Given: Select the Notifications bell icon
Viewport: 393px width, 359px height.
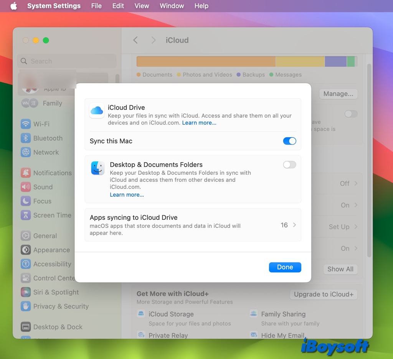Looking at the screenshot, I should pyautogui.click(x=26, y=173).
